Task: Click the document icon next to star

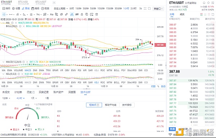Action: pos(213,3)
